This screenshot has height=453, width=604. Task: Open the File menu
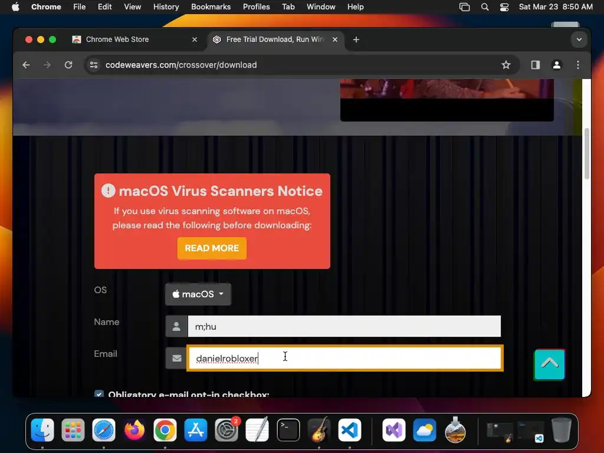80,6
